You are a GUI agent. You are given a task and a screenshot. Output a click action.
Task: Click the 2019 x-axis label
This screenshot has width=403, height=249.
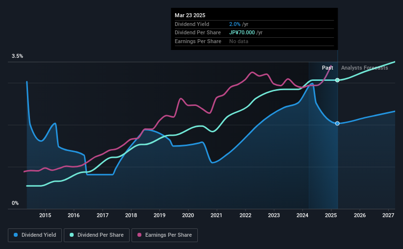tap(160, 215)
